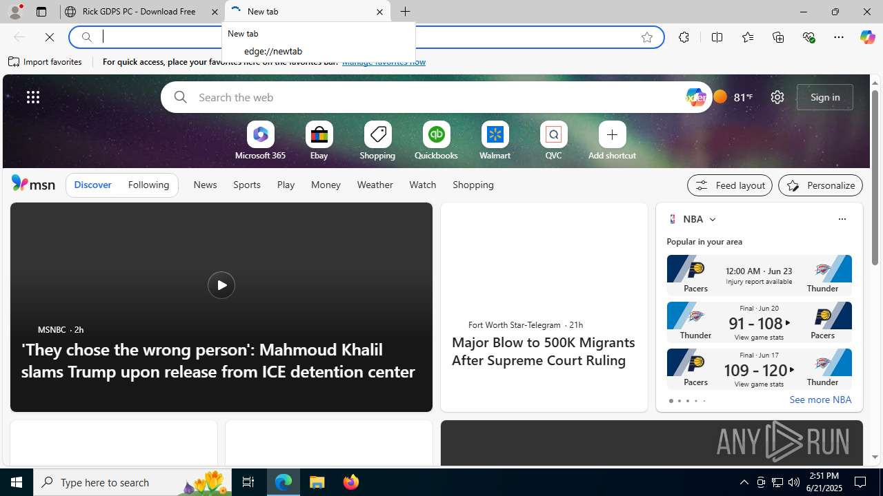Open NBA card more options

pos(842,219)
